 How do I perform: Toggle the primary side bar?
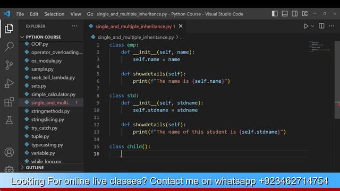click(x=275, y=14)
